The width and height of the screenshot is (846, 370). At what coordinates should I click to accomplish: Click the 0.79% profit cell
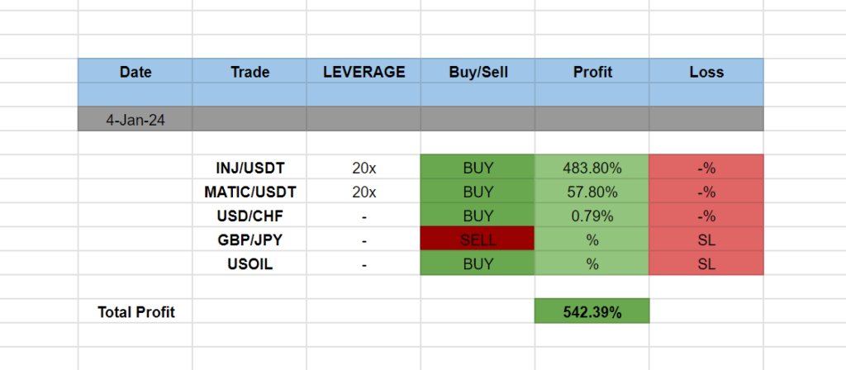click(592, 216)
